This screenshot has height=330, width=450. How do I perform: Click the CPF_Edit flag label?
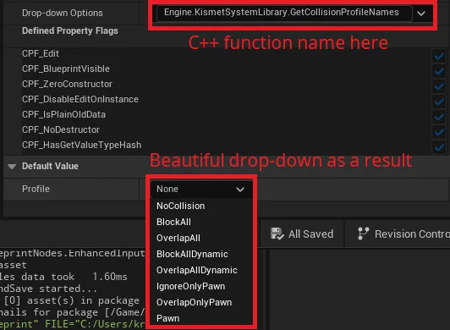tap(41, 53)
